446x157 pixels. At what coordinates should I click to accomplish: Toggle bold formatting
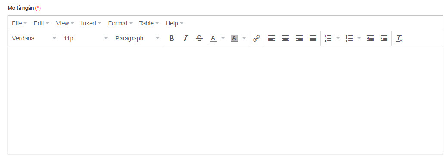pyautogui.click(x=171, y=38)
